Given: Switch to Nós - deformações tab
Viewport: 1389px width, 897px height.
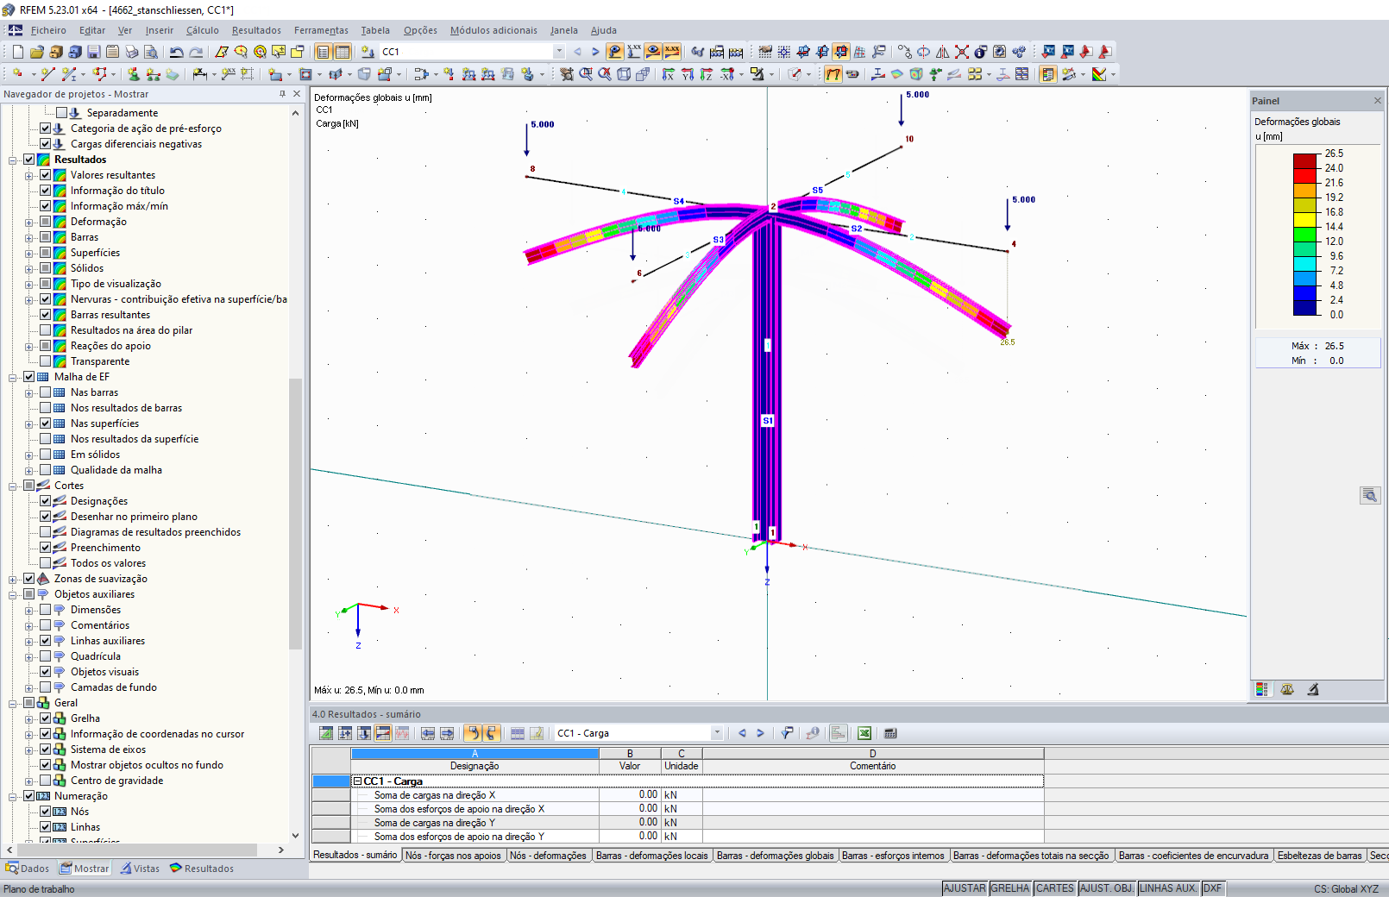Looking at the screenshot, I should click(x=548, y=856).
